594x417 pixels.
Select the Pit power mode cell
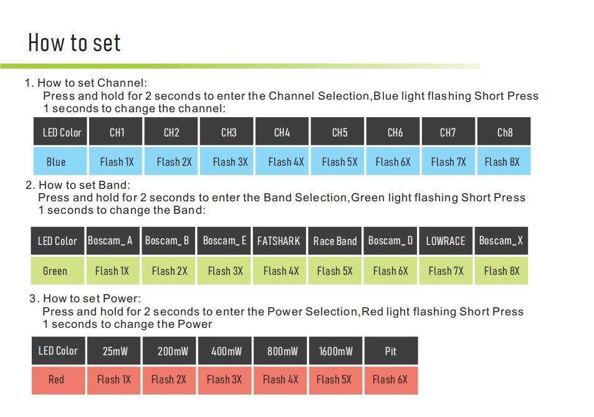[x=391, y=350]
